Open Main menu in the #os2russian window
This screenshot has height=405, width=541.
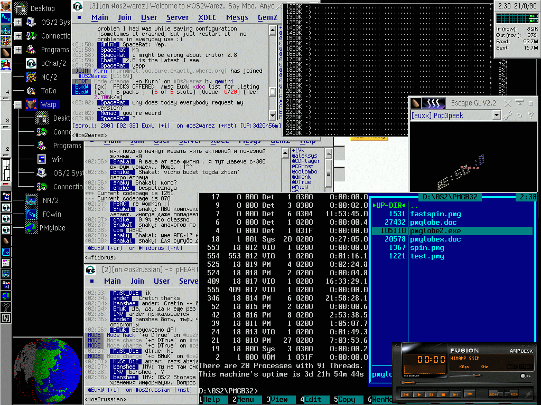click(x=113, y=282)
